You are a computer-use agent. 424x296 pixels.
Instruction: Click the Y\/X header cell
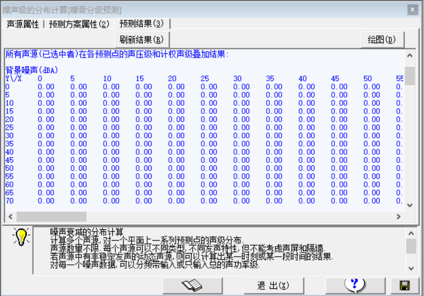(x=13, y=79)
